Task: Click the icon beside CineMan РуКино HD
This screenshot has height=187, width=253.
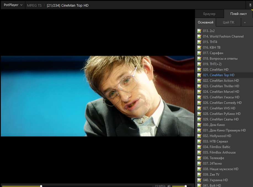Action: pos(199,114)
